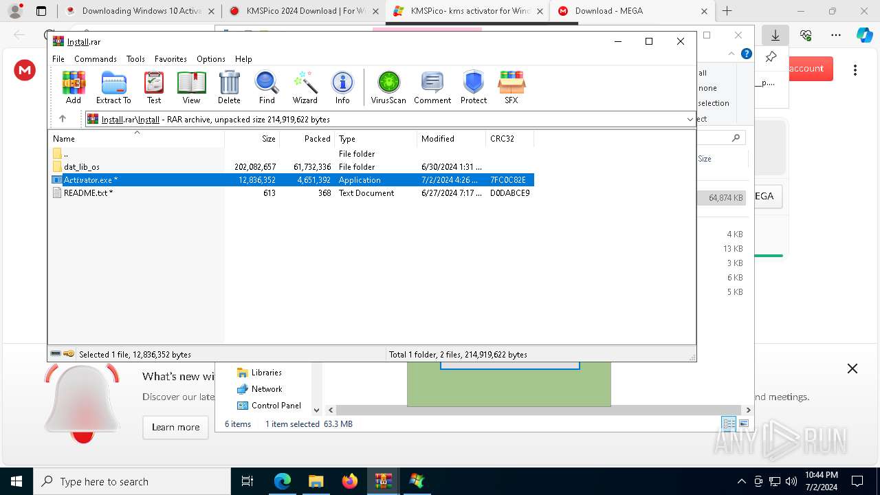Go up one folder level arrow
This screenshot has height=495, width=880.
tap(63, 119)
